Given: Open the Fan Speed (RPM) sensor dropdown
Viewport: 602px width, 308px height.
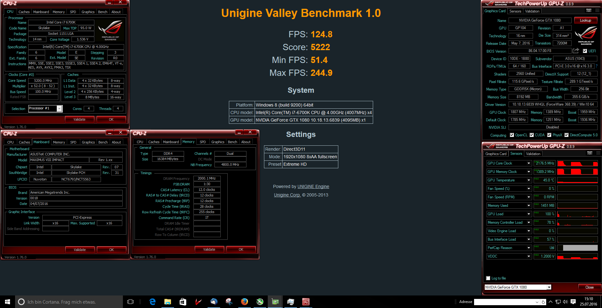Looking at the screenshot, I should coord(529,197).
